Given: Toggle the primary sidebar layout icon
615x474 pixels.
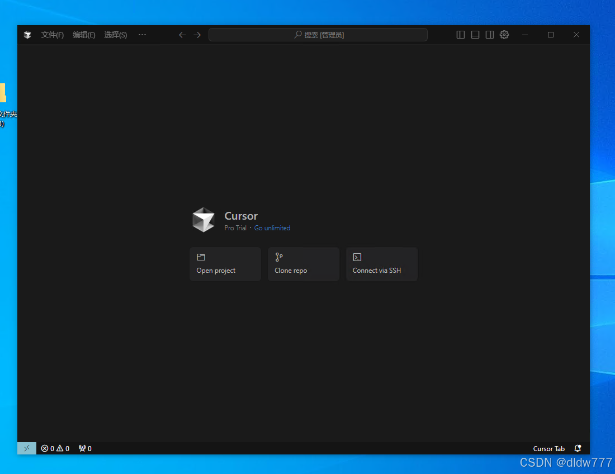Looking at the screenshot, I should point(461,35).
